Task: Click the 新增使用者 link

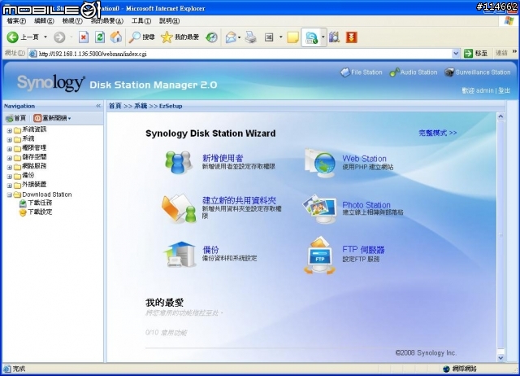Action: 223,158
